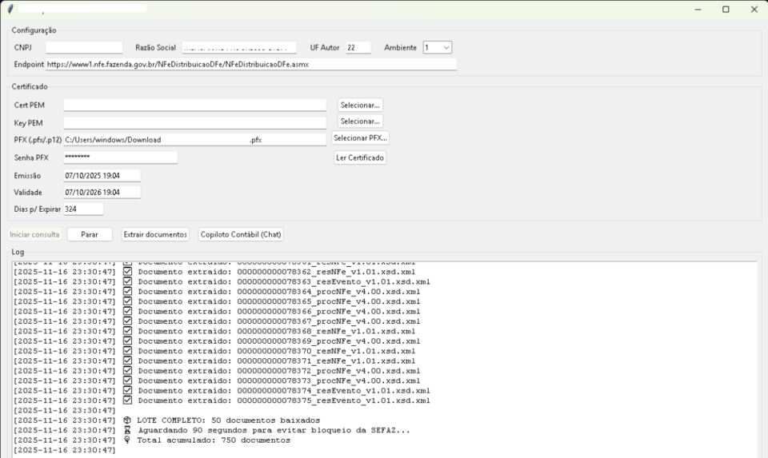
Task: Click checkmark icon on 78365_procNFe log line
Action: (x=127, y=301)
